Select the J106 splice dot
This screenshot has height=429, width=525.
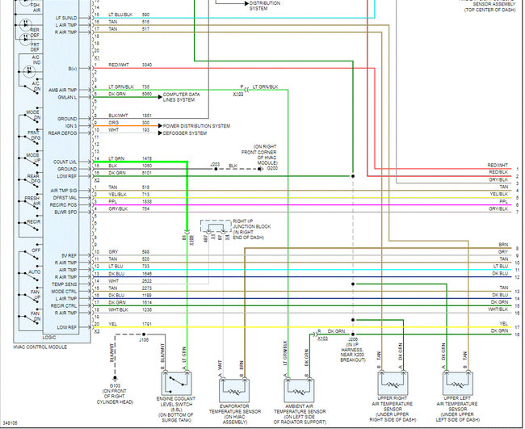coord(144,334)
